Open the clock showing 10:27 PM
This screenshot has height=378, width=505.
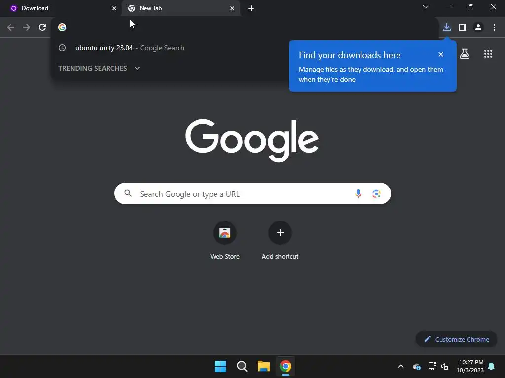click(470, 366)
